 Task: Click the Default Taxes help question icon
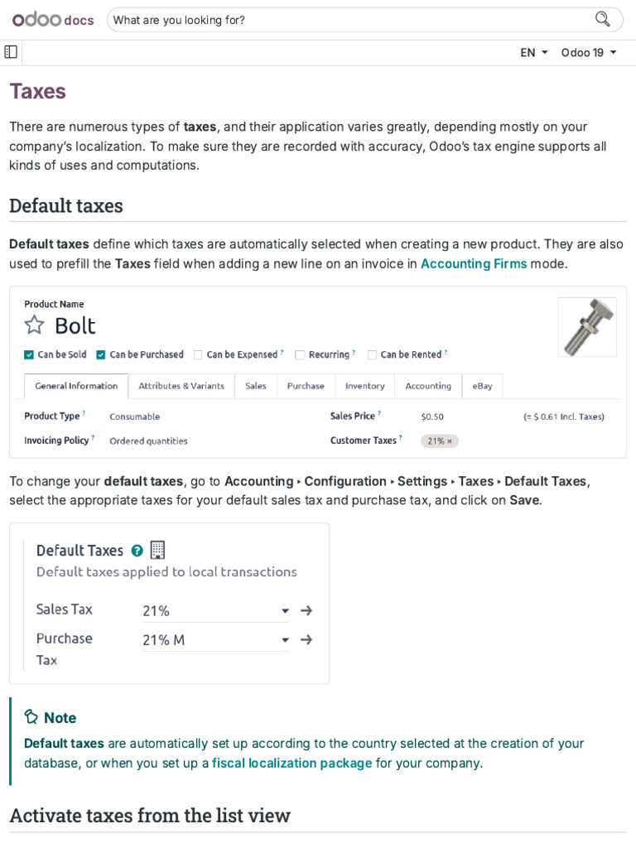tap(137, 551)
